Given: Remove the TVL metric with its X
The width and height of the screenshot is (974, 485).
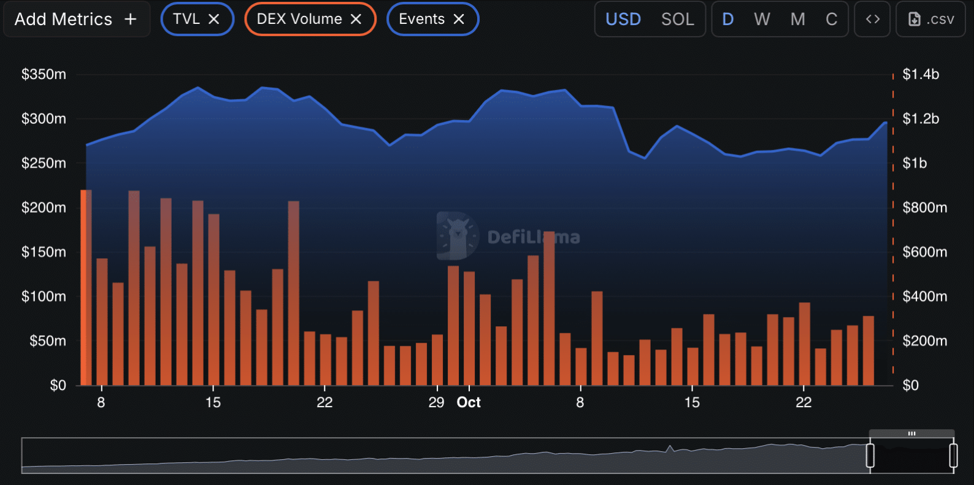Looking at the screenshot, I should [214, 19].
